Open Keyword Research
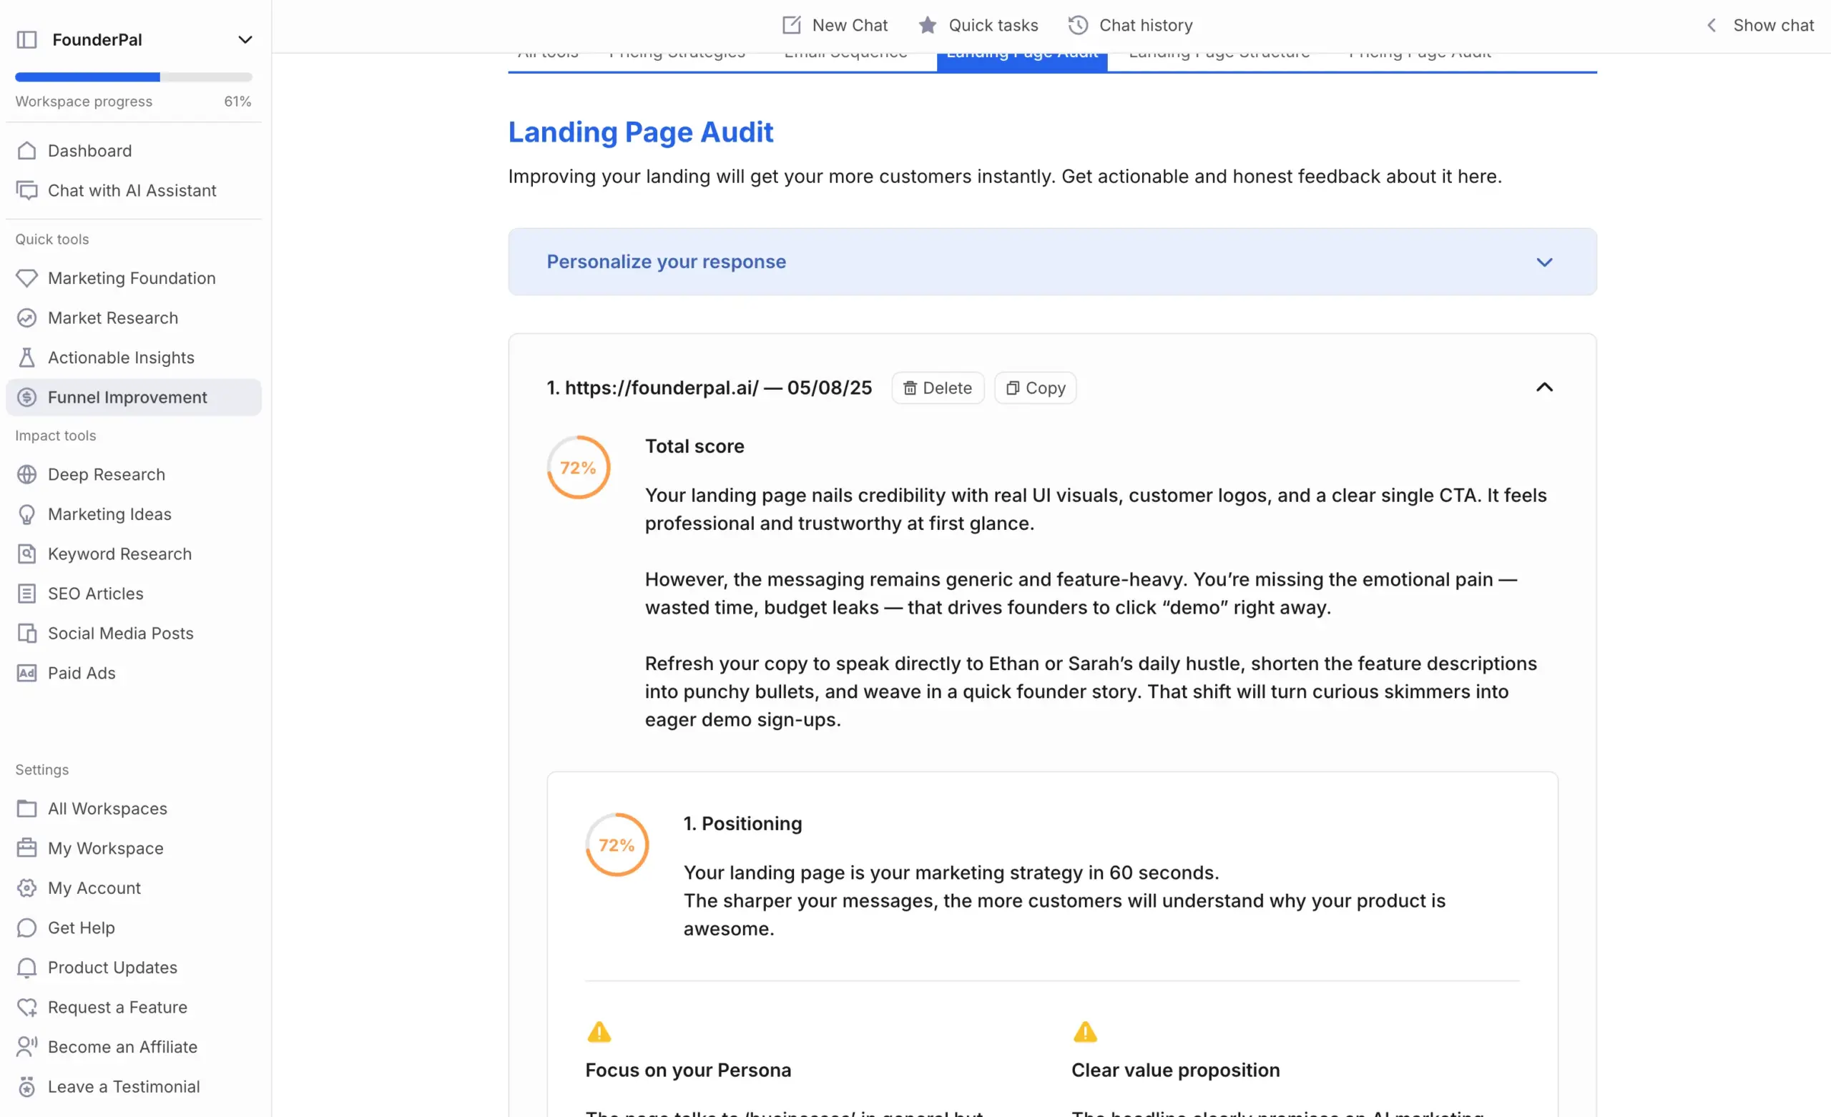1831x1117 pixels. [119, 553]
